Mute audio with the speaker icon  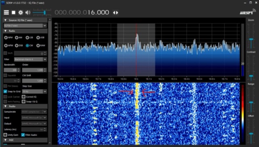point(28,13)
